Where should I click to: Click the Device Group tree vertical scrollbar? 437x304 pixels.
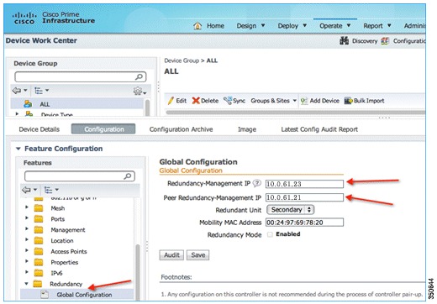point(147,107)
